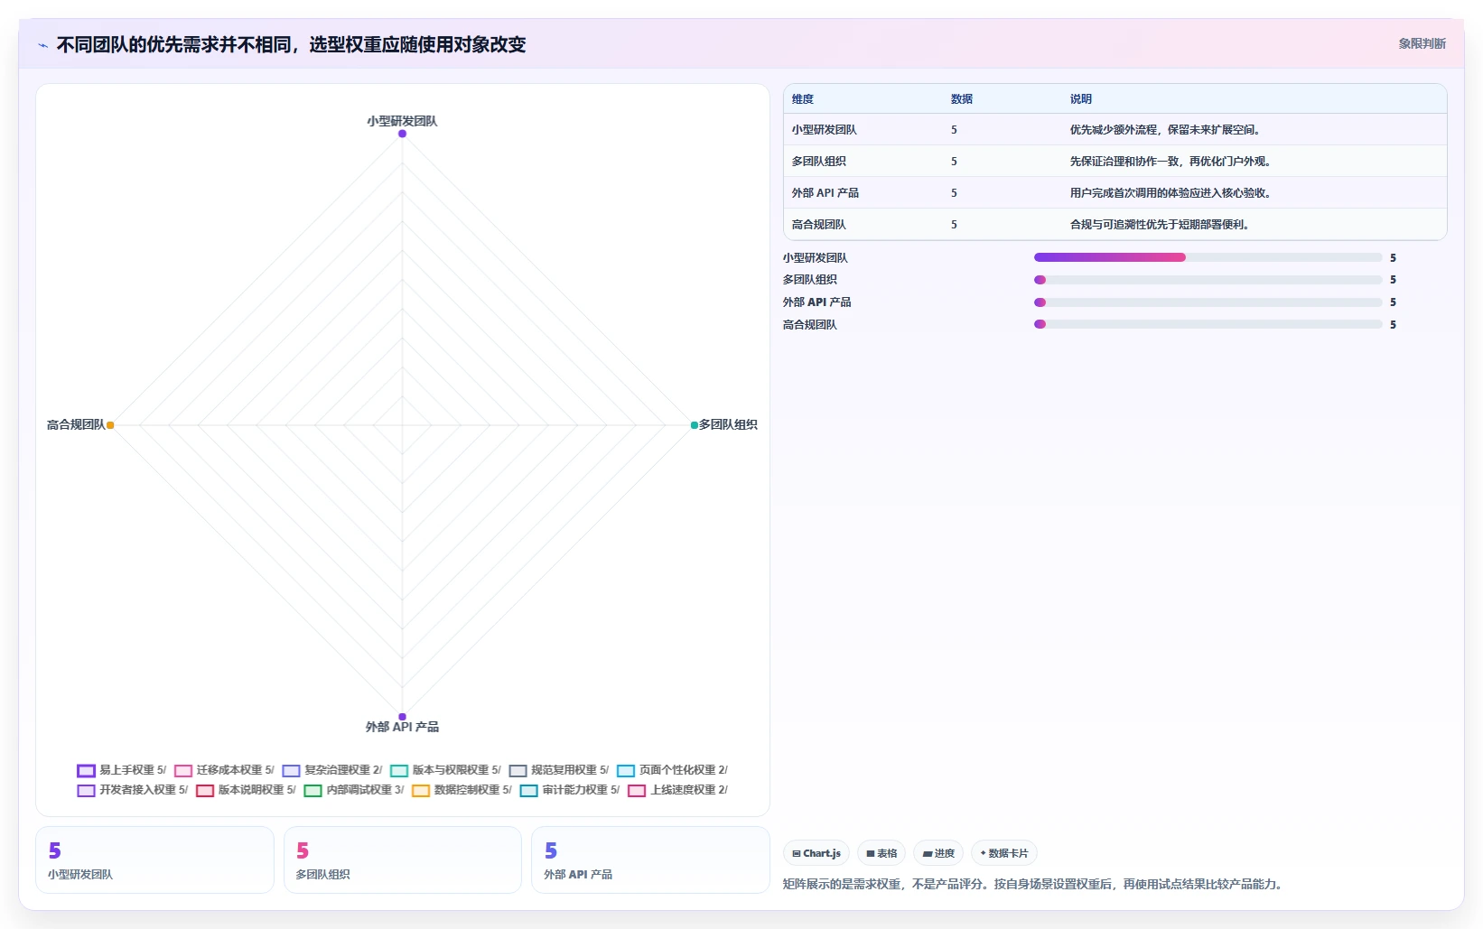The height and width of the screenshot is (929, 1483).
Task: Open the 小型研发团队 data card
Action: pos(154,860)
